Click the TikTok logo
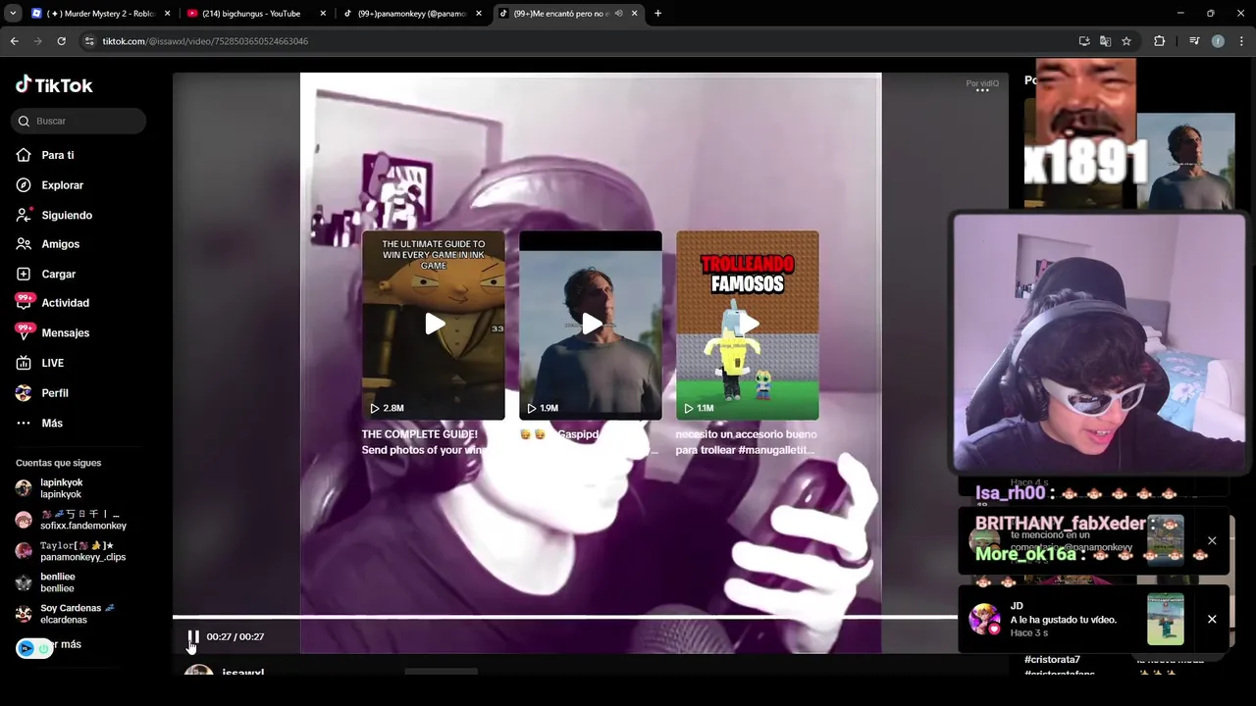This screenshot has width=1256, height=706. point(54,85)
